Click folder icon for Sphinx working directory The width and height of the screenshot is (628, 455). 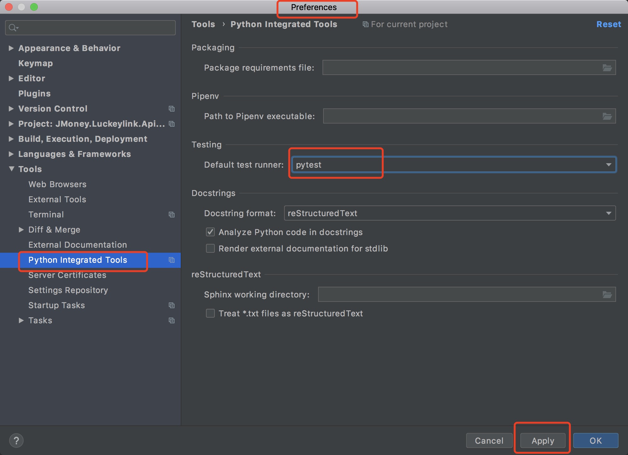click(x=607, y=295)
